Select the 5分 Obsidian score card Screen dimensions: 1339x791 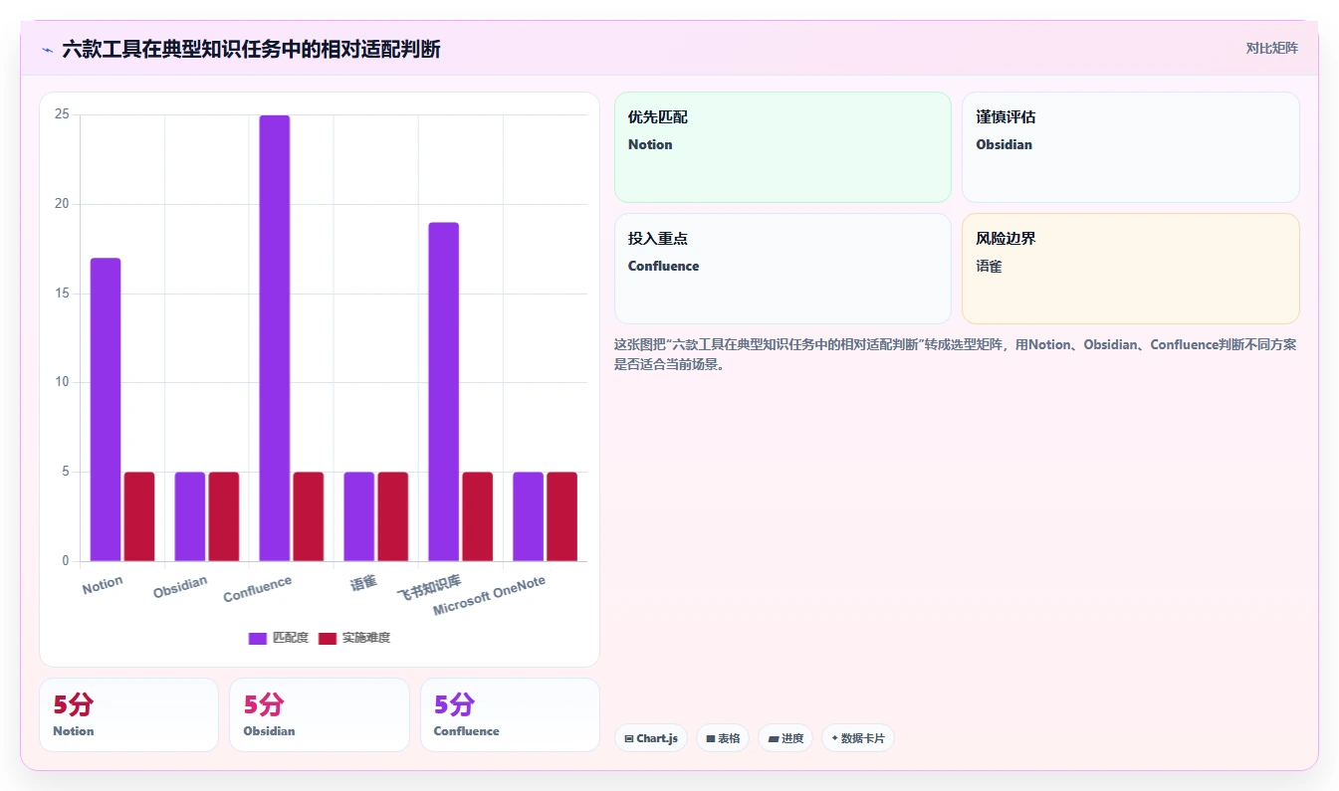pos(320,714)
